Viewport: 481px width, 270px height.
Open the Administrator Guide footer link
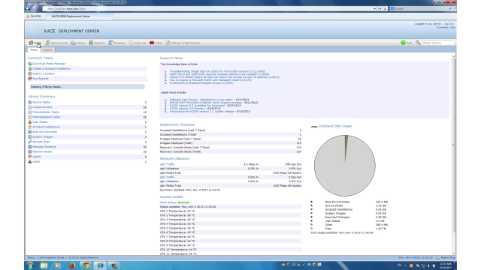(x=52, y=257)
